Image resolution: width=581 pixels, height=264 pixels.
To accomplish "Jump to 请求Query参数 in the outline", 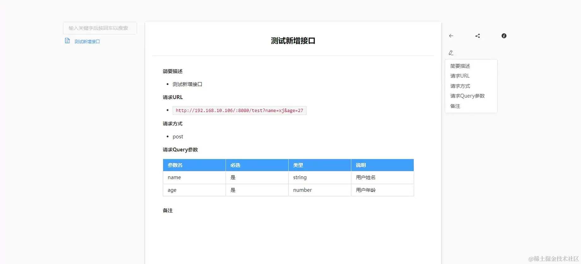I will (x=467, y=96).
